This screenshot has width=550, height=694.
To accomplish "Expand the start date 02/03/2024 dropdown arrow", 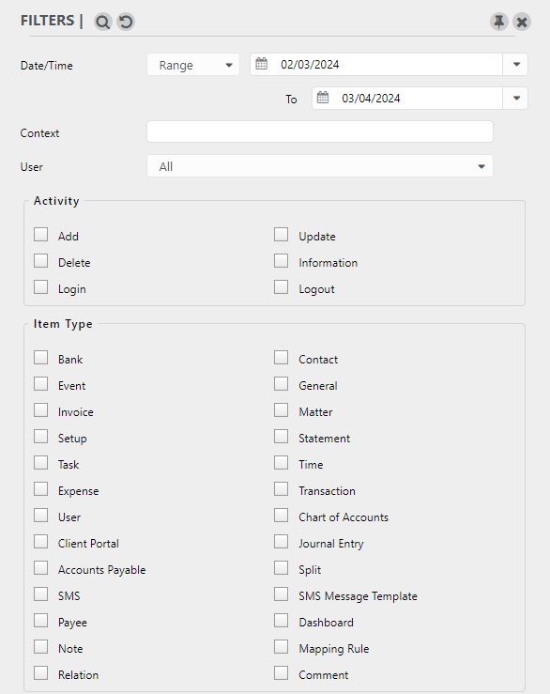I will pyautogui.click(x=516, y=65).
